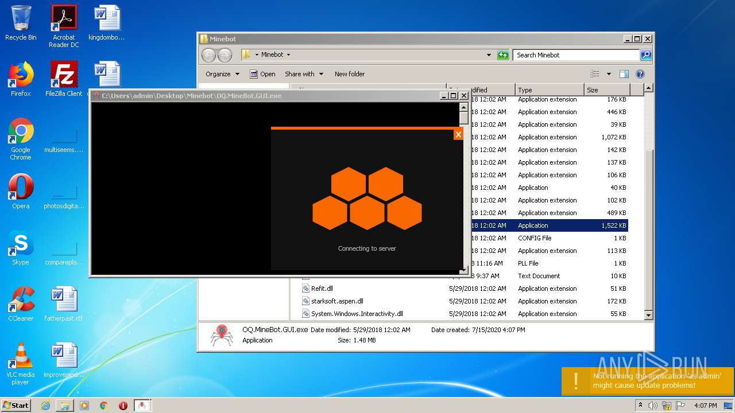The width and height of the screenshot is (735, 413).
Task: Open the improvemod Word document
Action: 64,360
